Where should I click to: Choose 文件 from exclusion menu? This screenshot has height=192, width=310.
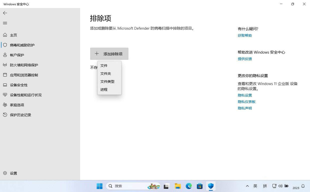click(x=104, y=66)
